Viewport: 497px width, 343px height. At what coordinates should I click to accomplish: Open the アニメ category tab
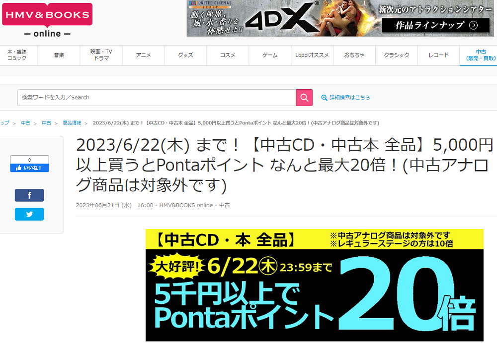pyautogui.click(x=143, y=55)
